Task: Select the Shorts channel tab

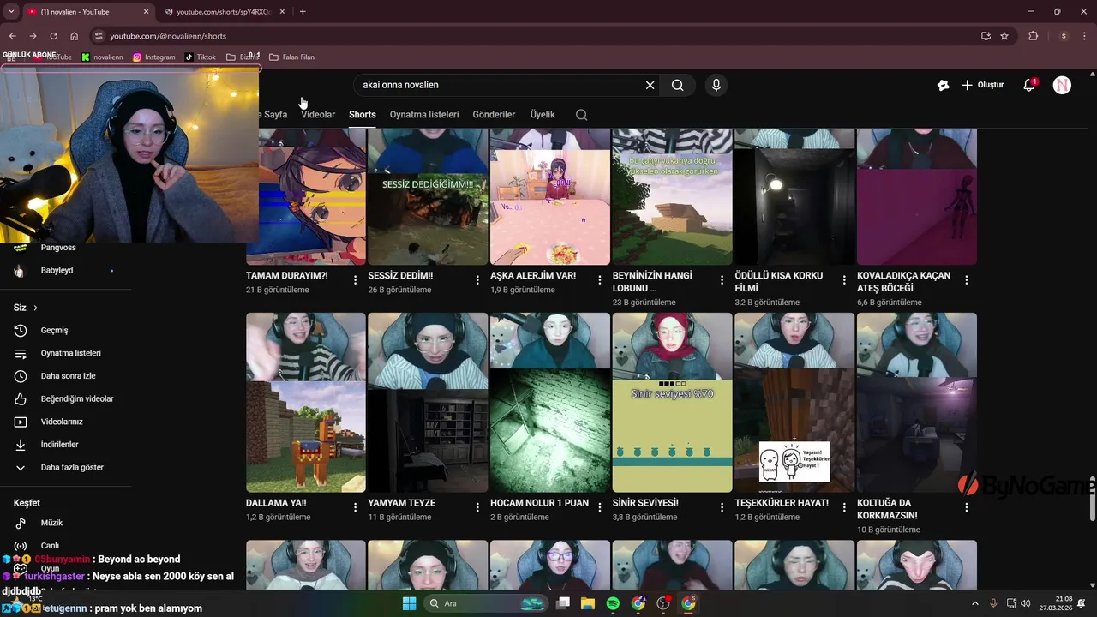Action: click(363, 115)
